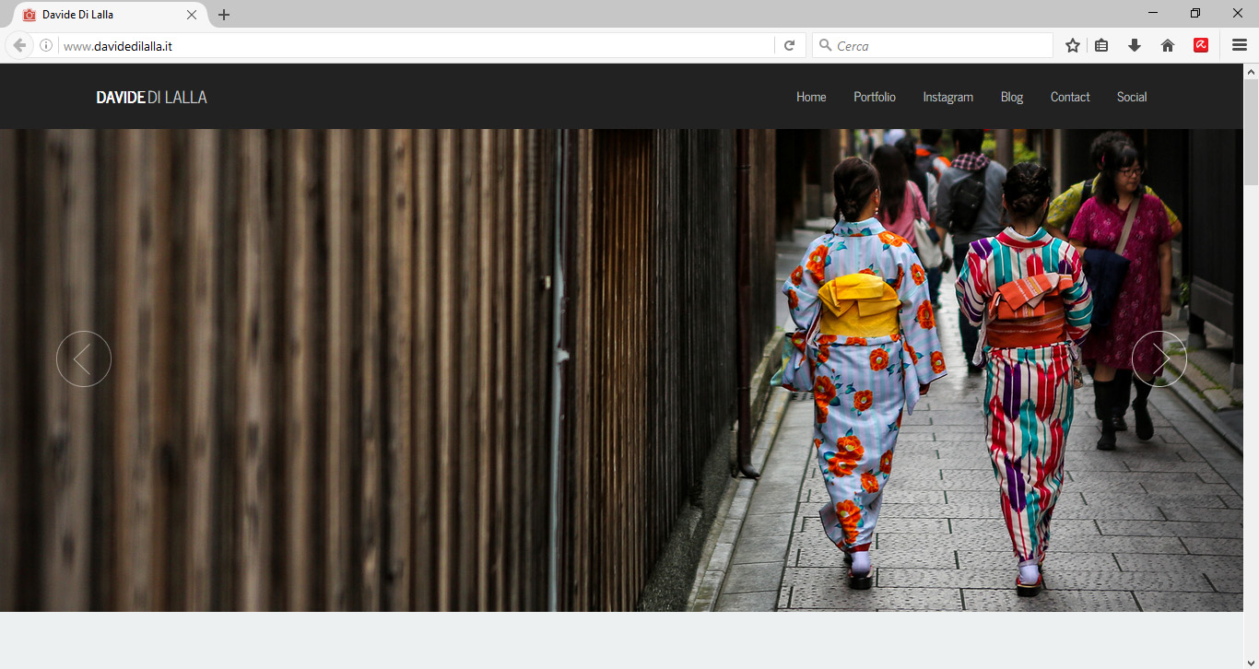Go to the Instagram page
Screen dimensions: 1259x669
coord(947,97)
